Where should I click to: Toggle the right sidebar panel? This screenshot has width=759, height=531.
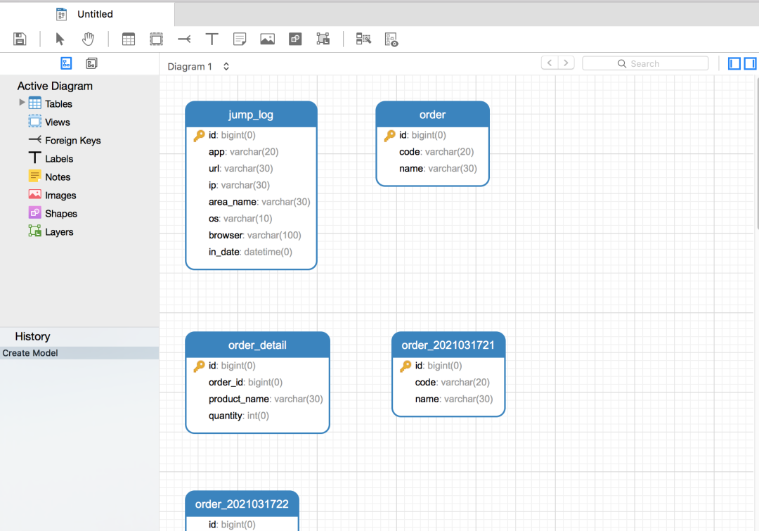(x=750, y=64)
